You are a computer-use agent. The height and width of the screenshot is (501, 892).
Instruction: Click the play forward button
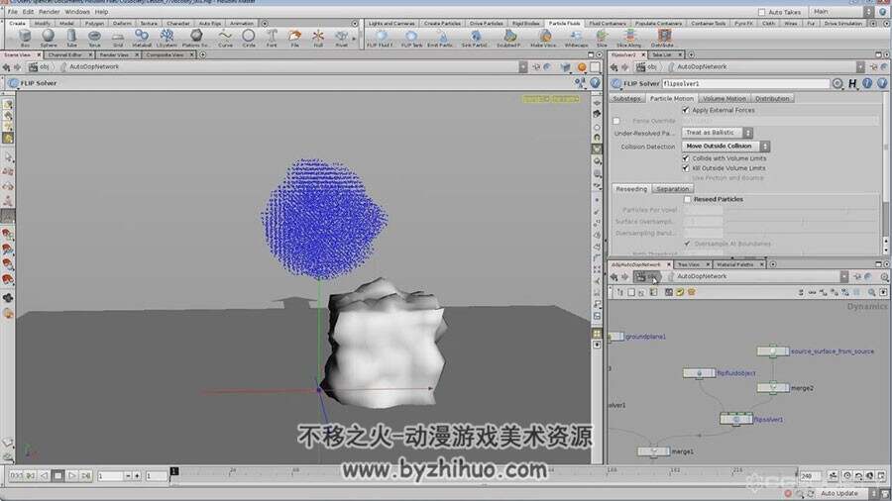click(71, 475)
